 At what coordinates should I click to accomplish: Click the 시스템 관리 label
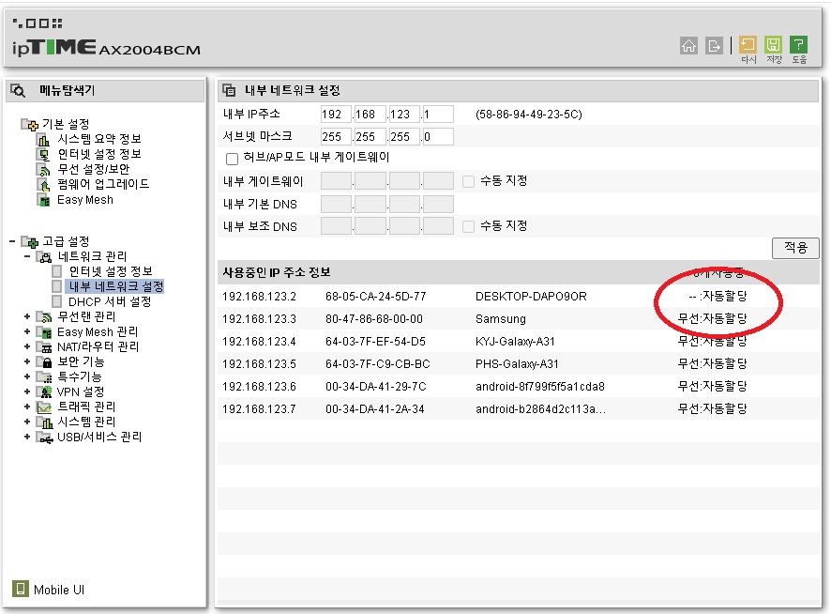pyautogui.click(x=86, y=422)
